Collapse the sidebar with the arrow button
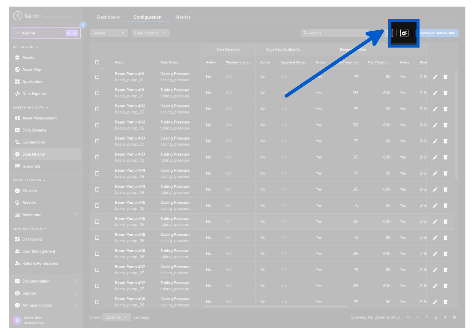Screen dimensions: 475x335 83,25
